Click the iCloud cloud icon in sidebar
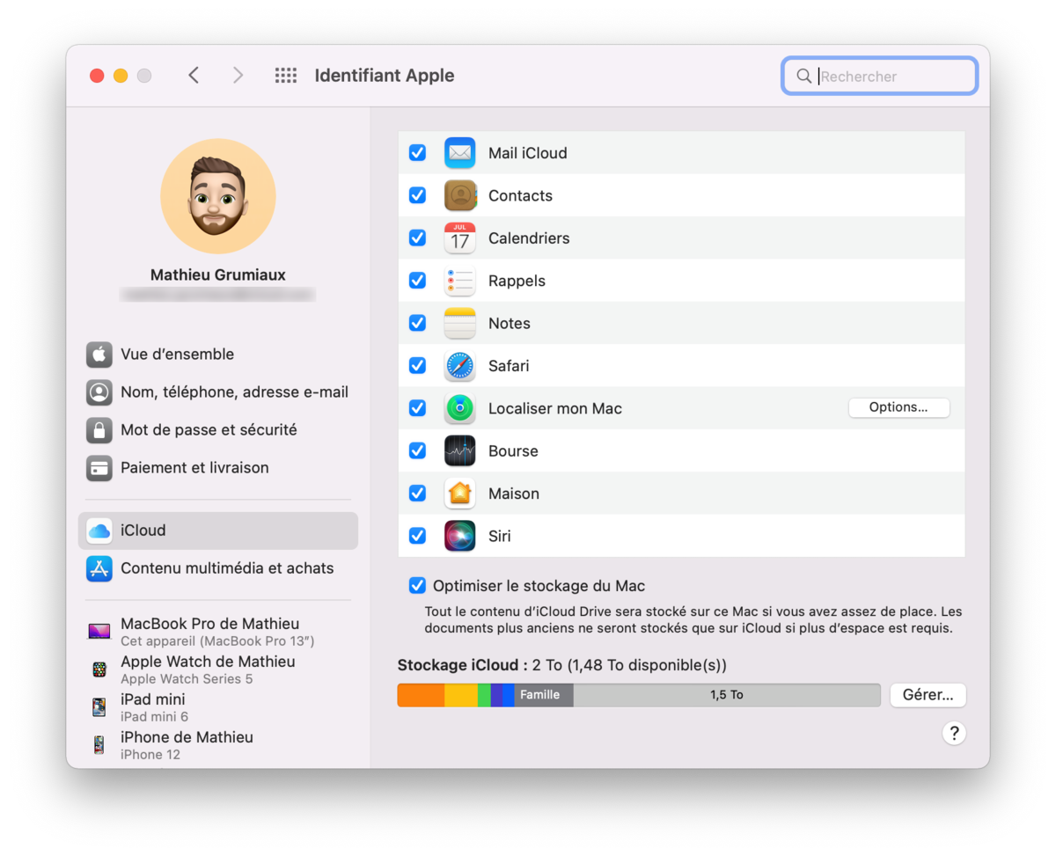1056x856 pixels. (99, 530)
